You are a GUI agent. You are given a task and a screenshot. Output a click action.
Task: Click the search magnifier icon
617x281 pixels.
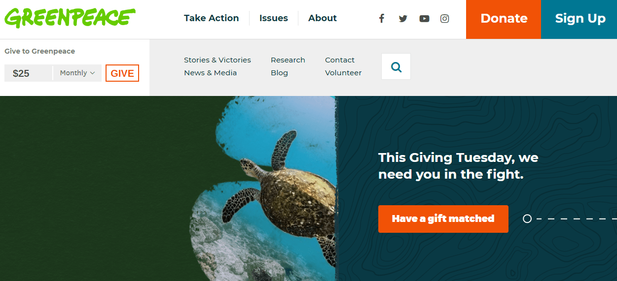click(x=396, y=66)
